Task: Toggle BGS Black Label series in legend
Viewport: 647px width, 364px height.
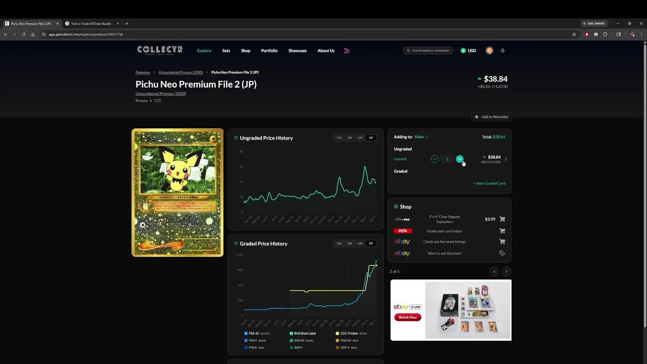Action: pos(303,334)
